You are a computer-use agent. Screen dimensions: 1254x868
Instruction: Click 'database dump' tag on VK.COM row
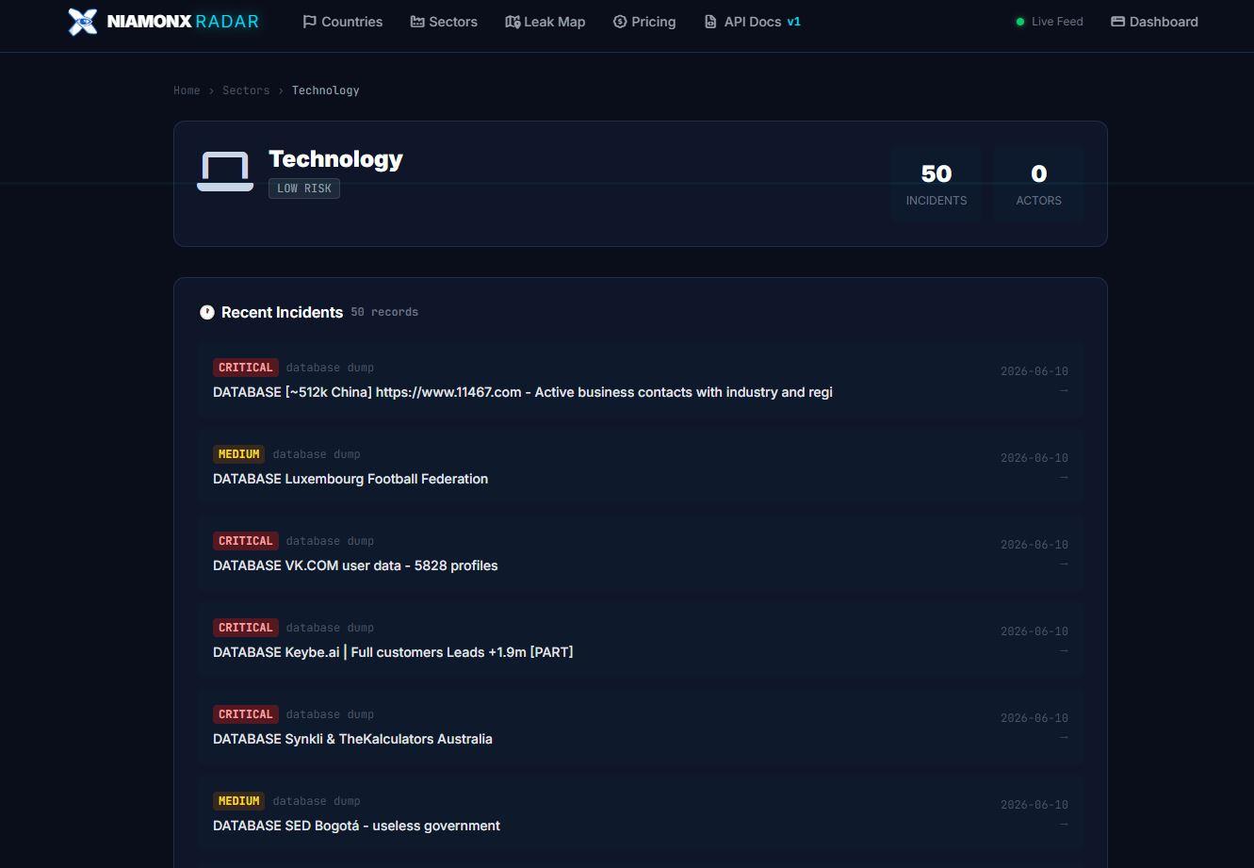pyautogui.click(x=330, y=541)
